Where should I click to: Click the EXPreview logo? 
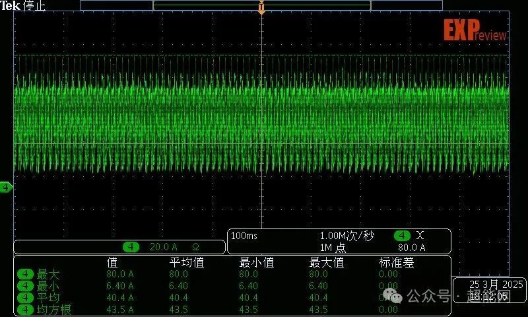(475, 31)
